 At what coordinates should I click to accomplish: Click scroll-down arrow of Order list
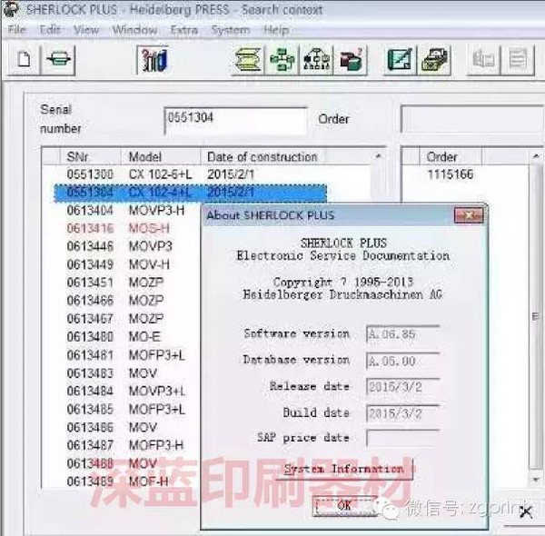click(x=536, y=480)
